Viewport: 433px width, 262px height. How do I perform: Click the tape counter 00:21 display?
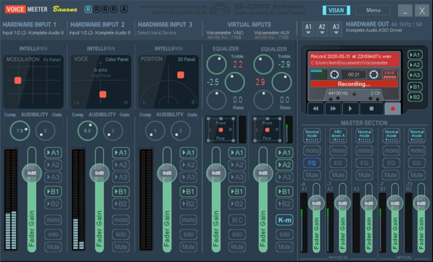point(353,74)
